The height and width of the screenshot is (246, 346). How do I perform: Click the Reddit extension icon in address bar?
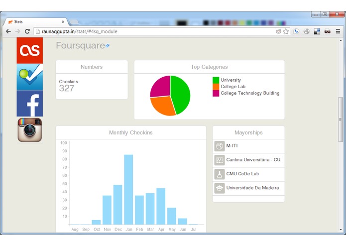coord(278,31)
